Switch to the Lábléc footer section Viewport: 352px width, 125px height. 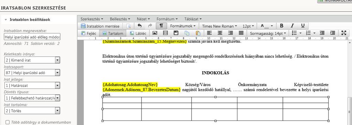[x=138, y=33]
